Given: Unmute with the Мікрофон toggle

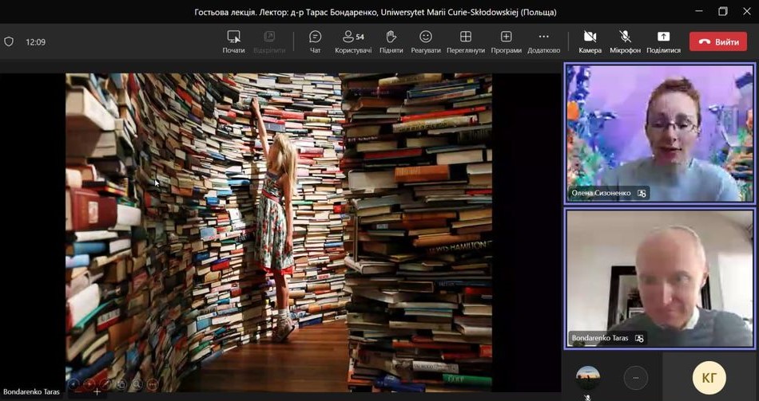Looking at the screenshot, I should [626, 41].
